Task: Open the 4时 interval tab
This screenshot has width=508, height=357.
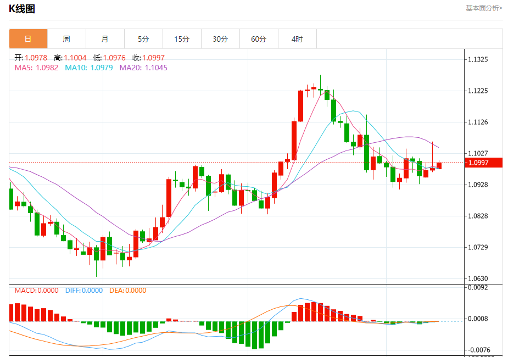Action: tap(297, 39)
